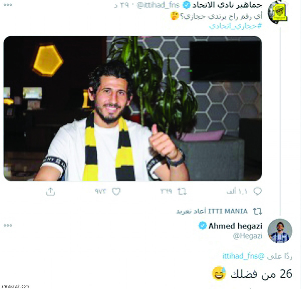
Task: Open replies using the comment bubble icon
Action: [257, 191]
